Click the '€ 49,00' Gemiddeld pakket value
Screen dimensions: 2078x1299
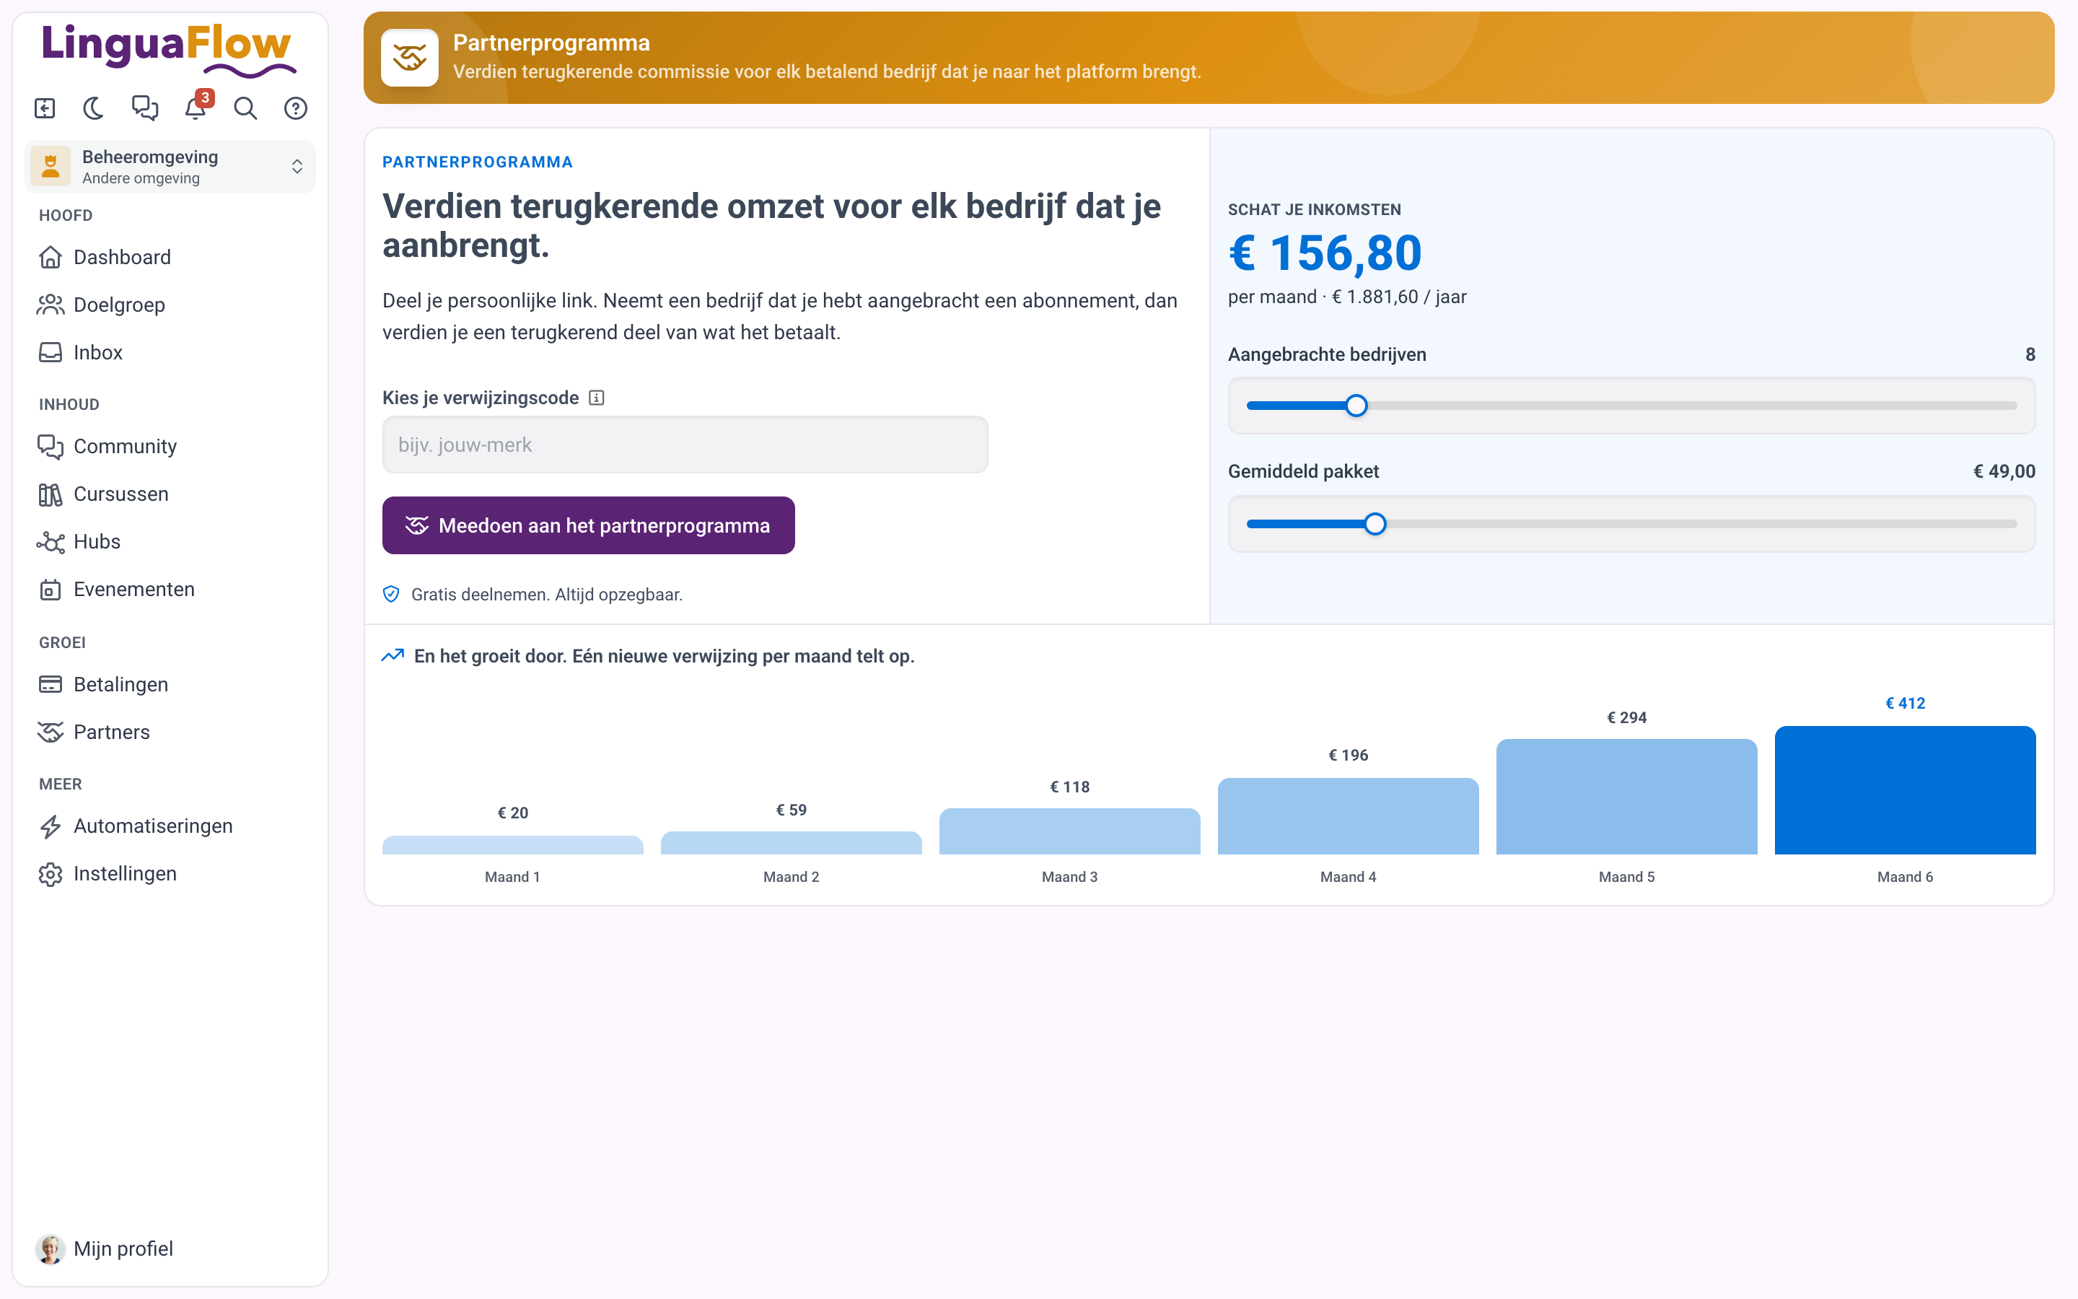point(2003,471)
